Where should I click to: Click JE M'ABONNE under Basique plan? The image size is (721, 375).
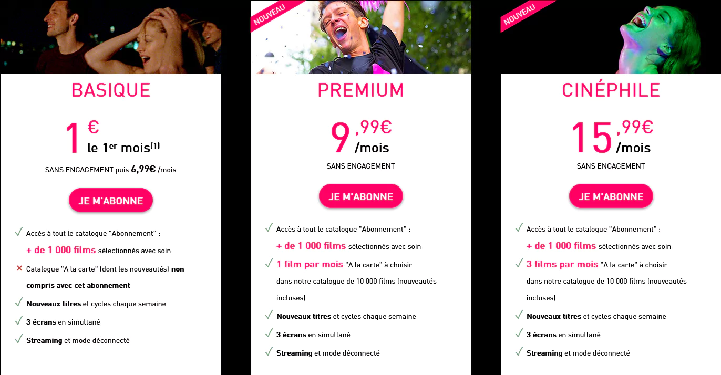111,201
